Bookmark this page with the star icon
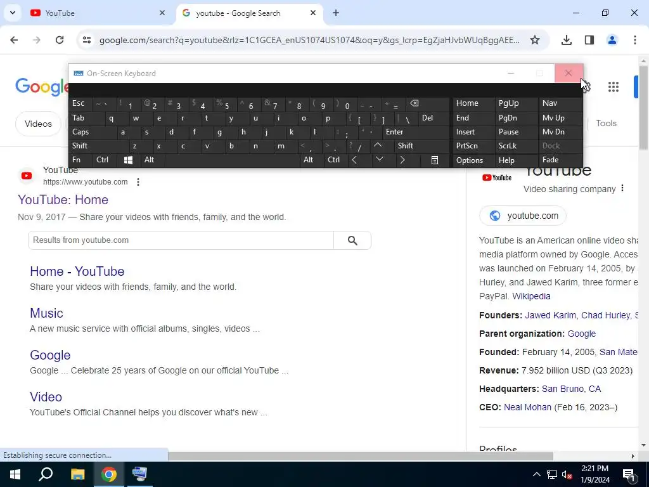Image resolution: width=649 pixels, height=487 pixels. pos(535,40)
